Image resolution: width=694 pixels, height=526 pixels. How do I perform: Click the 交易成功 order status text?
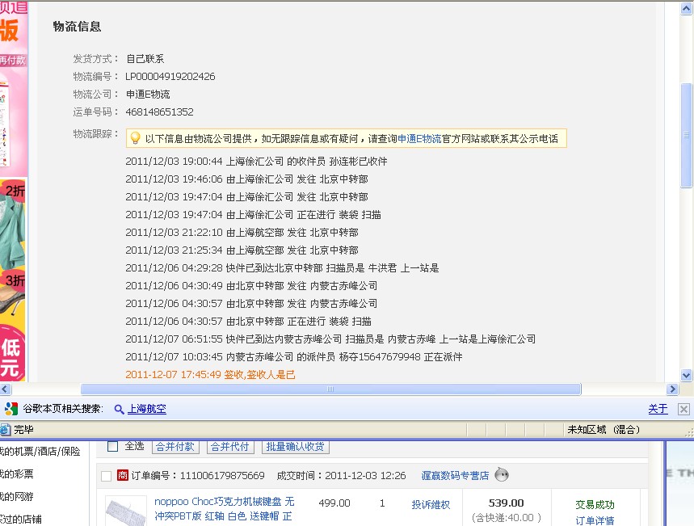click(x=595, y=505)
